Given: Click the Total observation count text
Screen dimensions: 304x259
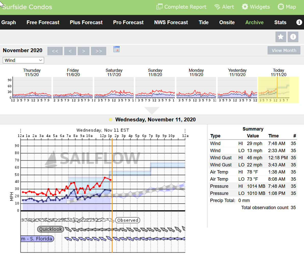Looking at the screenshot, I should coord(265,208).
